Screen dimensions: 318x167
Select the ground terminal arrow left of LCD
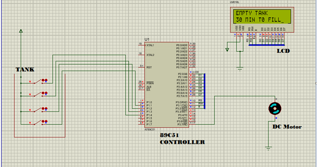(x=227, y=50)
